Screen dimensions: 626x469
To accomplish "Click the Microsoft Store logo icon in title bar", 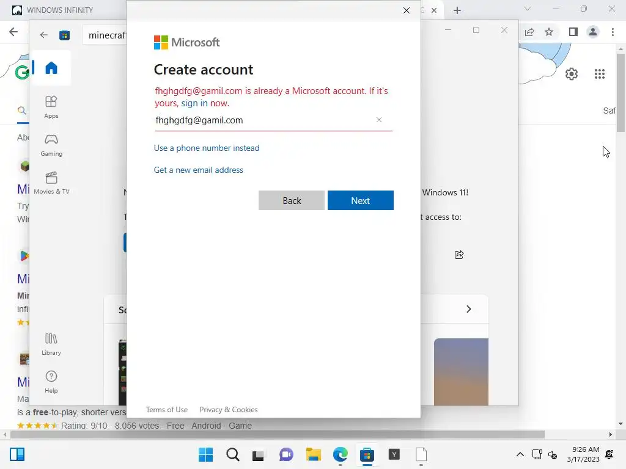I will coord(65,35).
